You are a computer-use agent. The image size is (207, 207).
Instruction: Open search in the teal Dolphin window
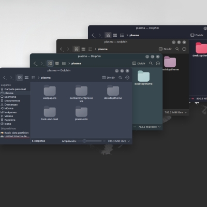pyautogui.click(x=151, y=63)
